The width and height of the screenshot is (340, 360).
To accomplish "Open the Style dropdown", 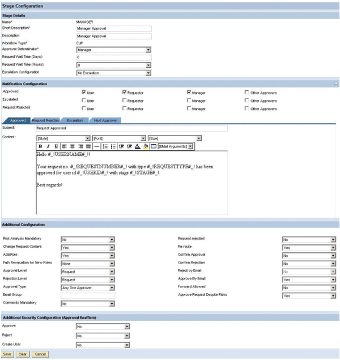I will tap(63, 138).
